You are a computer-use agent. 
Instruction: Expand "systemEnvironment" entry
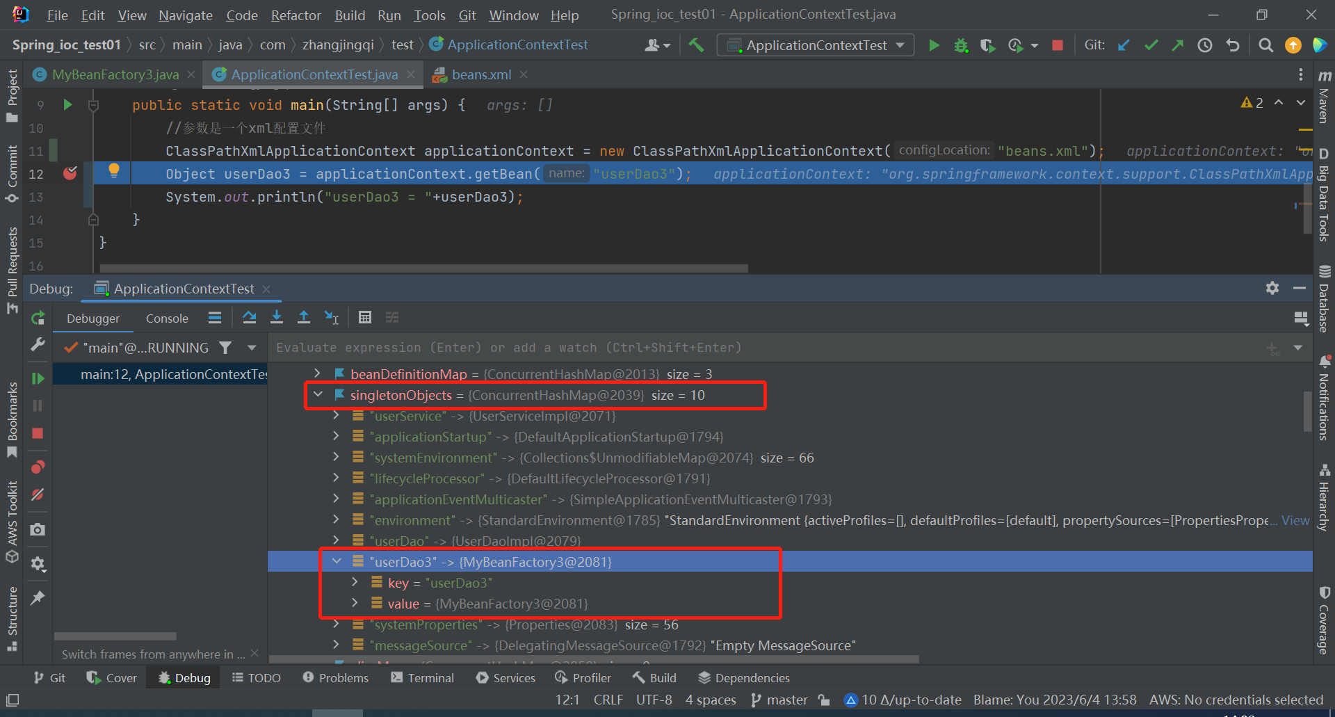point(336,457)
